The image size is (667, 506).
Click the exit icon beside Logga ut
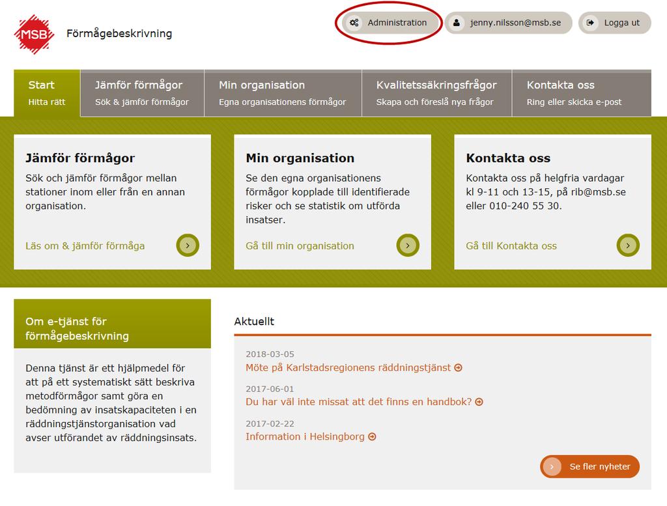(x=590, y=23)
